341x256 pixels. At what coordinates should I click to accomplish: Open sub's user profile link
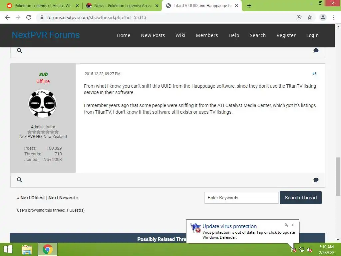click(43, 74)
